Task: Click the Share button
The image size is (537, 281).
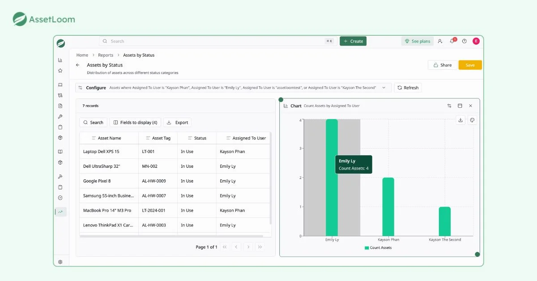Action: (x=443, y=65)
